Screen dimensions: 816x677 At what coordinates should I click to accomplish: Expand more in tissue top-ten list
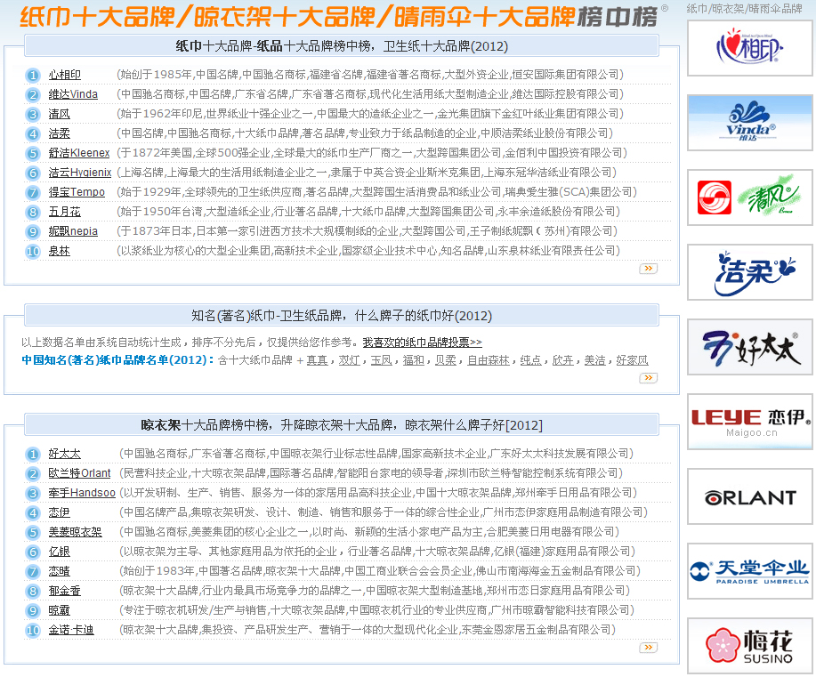pyautogui.click(x=648, y=268)
